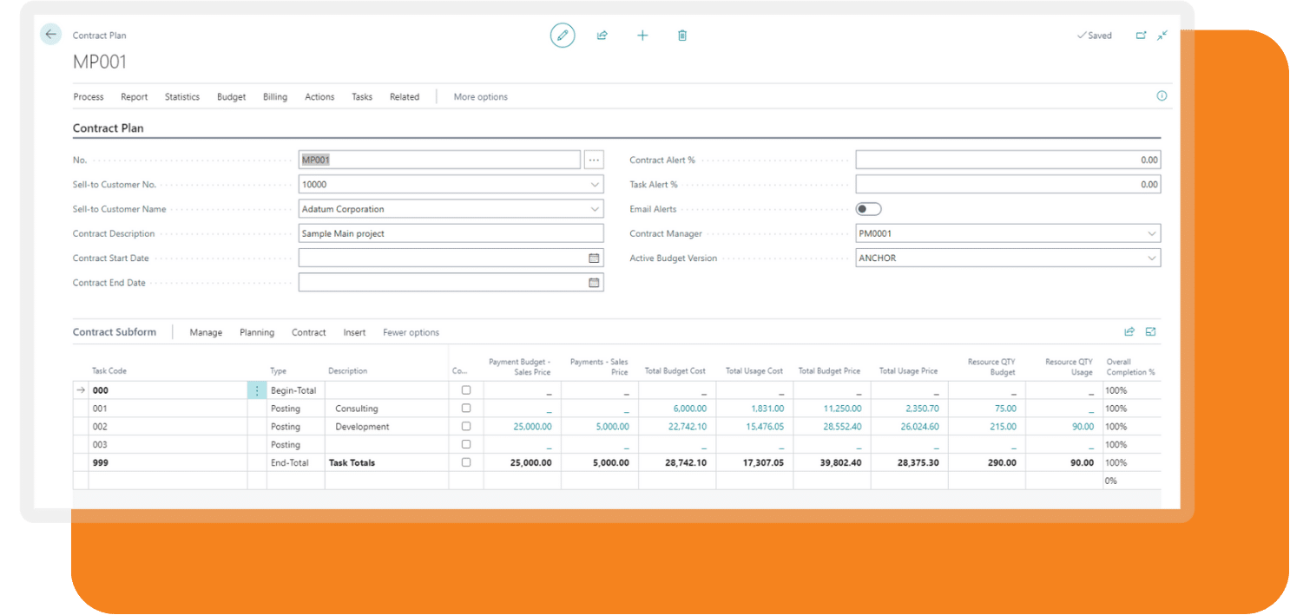Screen dimensions: 1290x615
Task: Tick the checkbox in Development row
Action: click(x=466, y=427)
